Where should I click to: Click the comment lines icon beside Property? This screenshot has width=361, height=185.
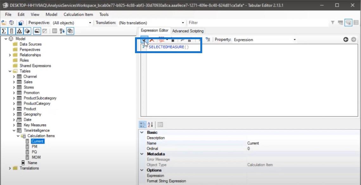click(208, 40)
